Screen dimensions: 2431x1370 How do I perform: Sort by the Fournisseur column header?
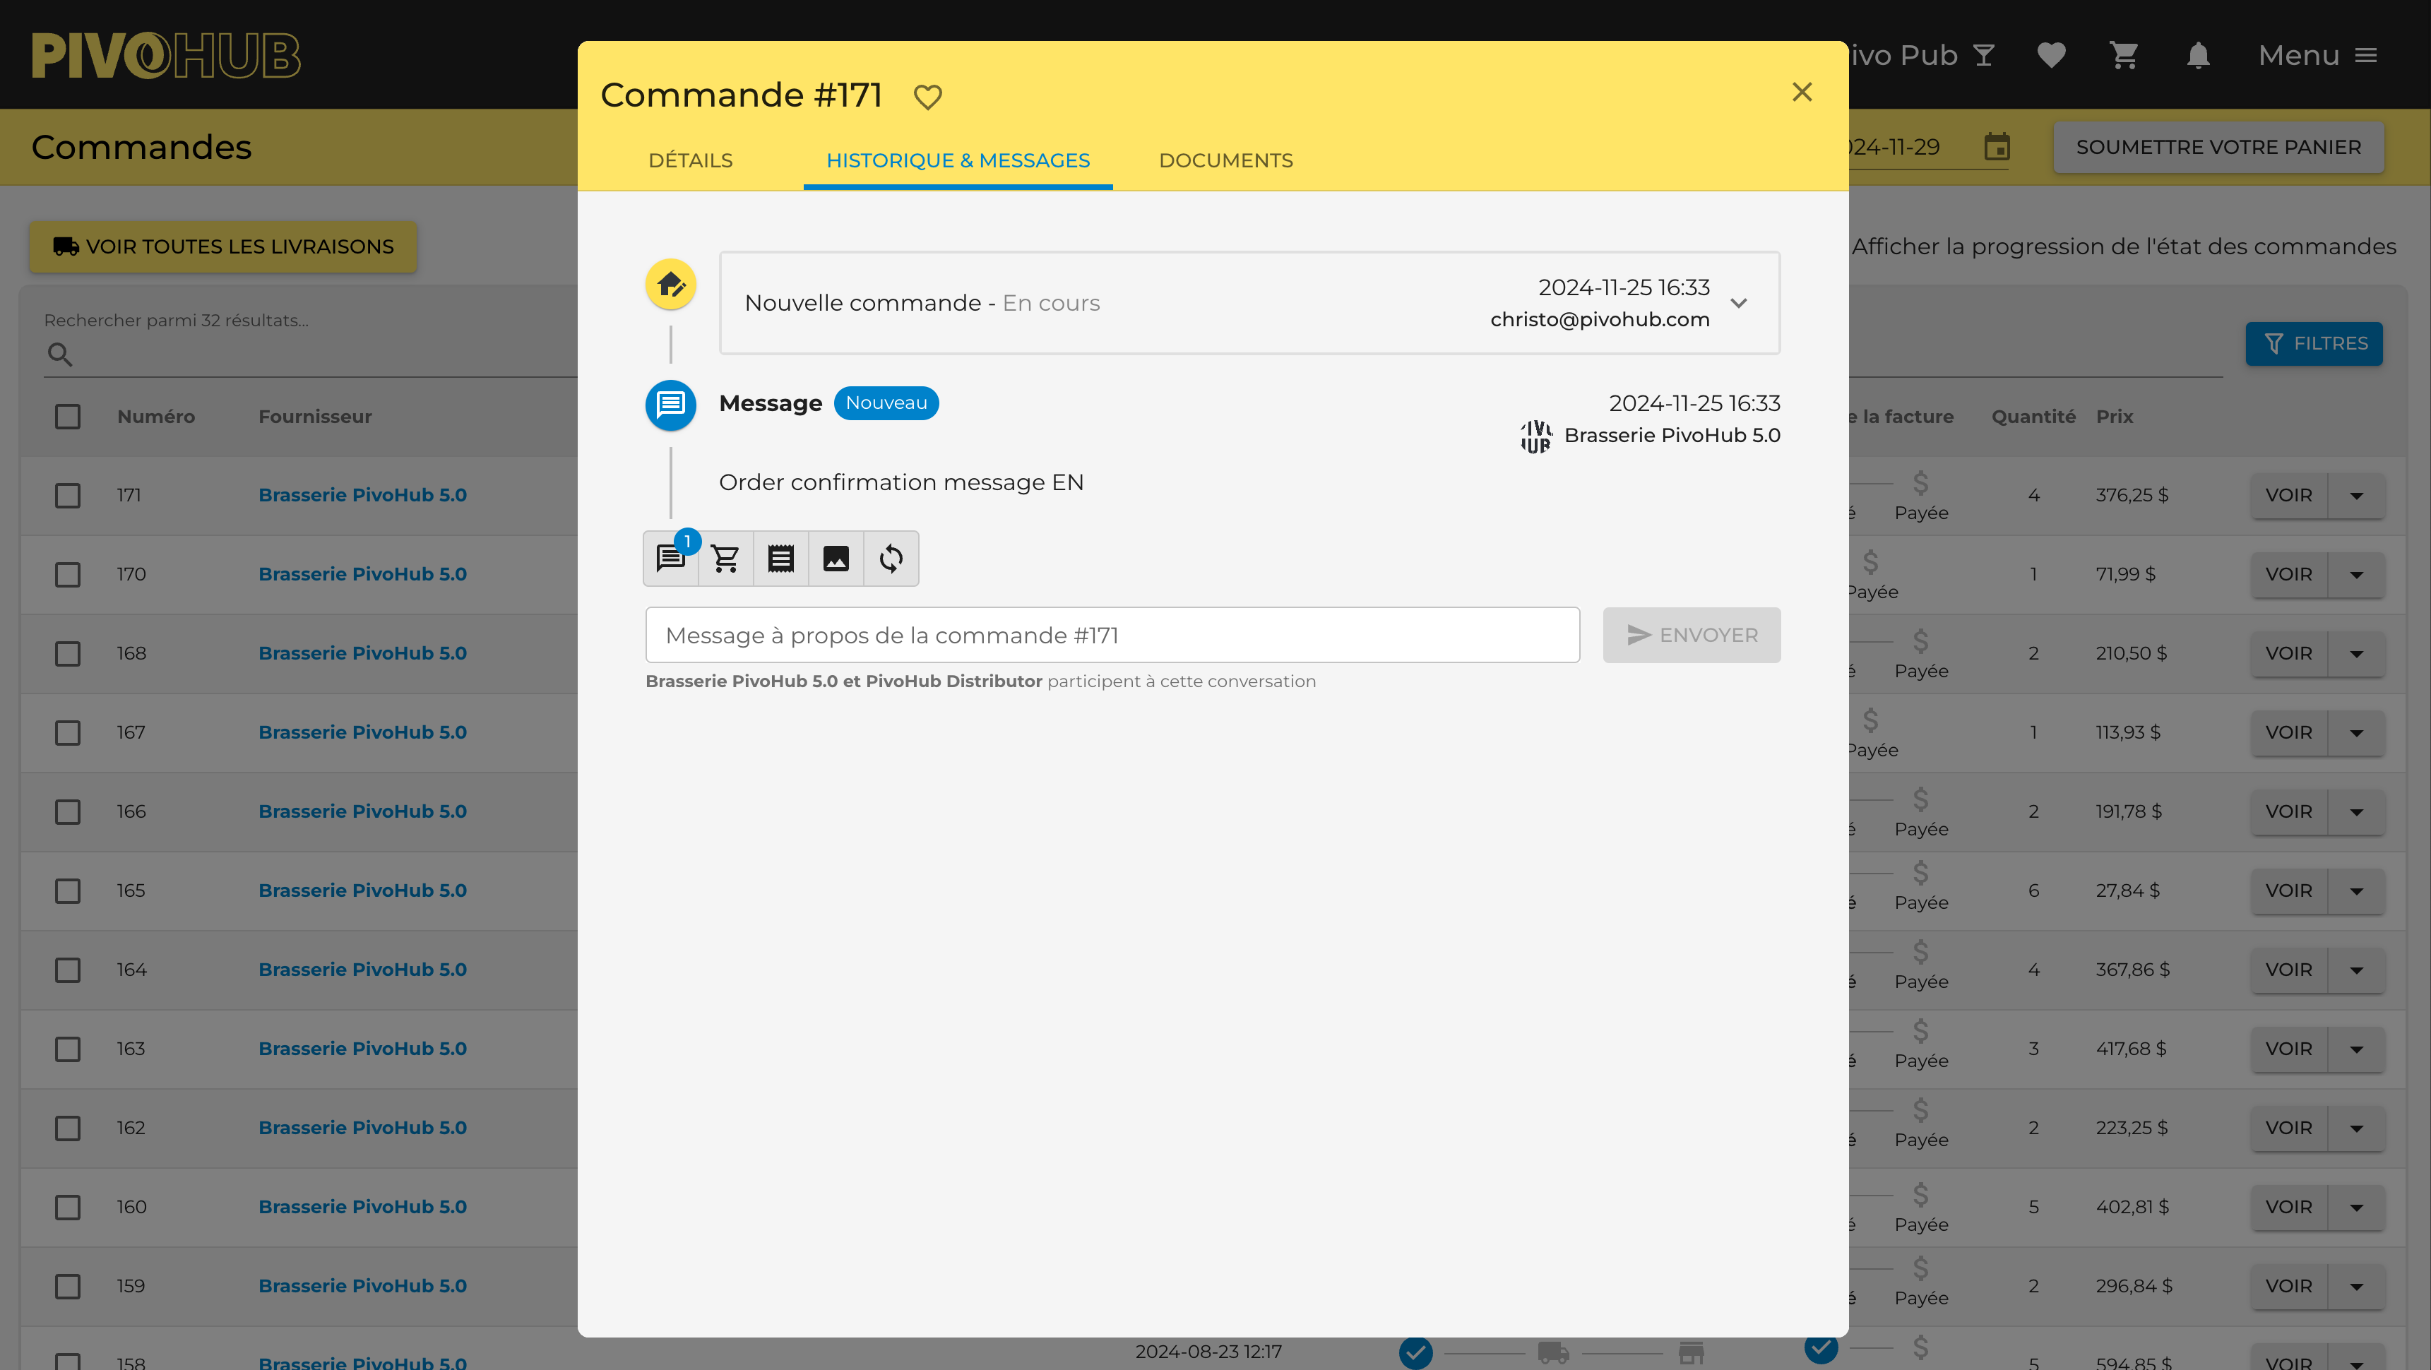(314, 416)
